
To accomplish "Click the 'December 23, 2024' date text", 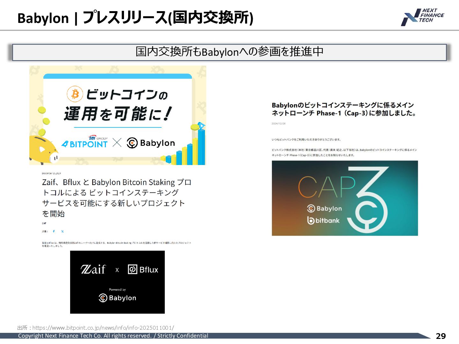I will [x=51, y=173].
